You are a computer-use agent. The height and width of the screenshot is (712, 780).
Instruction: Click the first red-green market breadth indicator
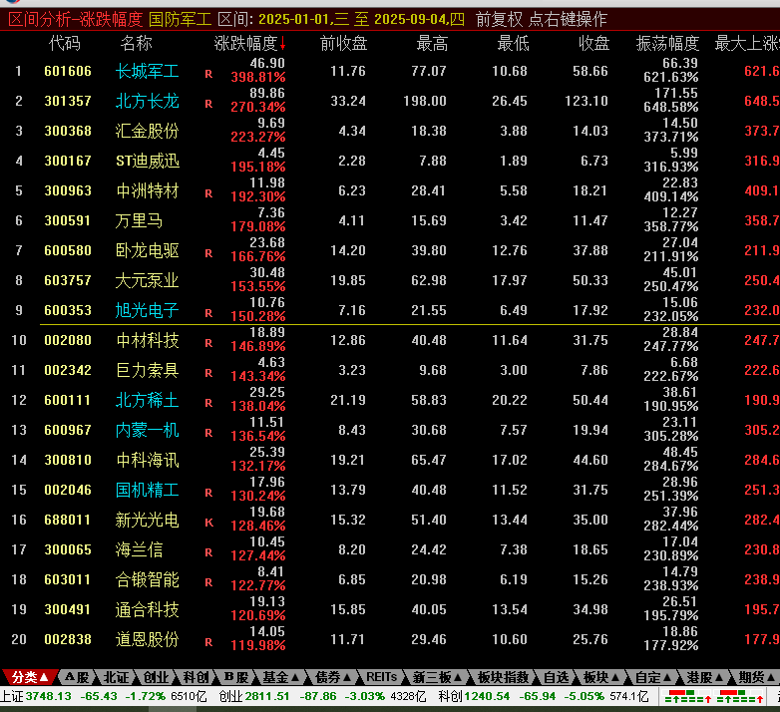pyautogui.click(x=688, y=696)
